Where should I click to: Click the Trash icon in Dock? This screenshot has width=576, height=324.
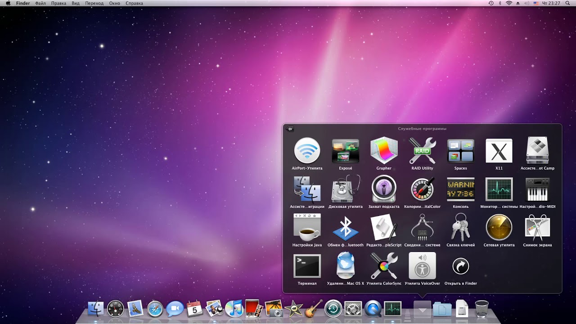[x=481, y=309]
